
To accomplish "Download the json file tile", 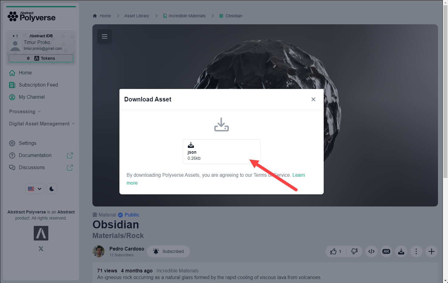I will coord(221,152).
